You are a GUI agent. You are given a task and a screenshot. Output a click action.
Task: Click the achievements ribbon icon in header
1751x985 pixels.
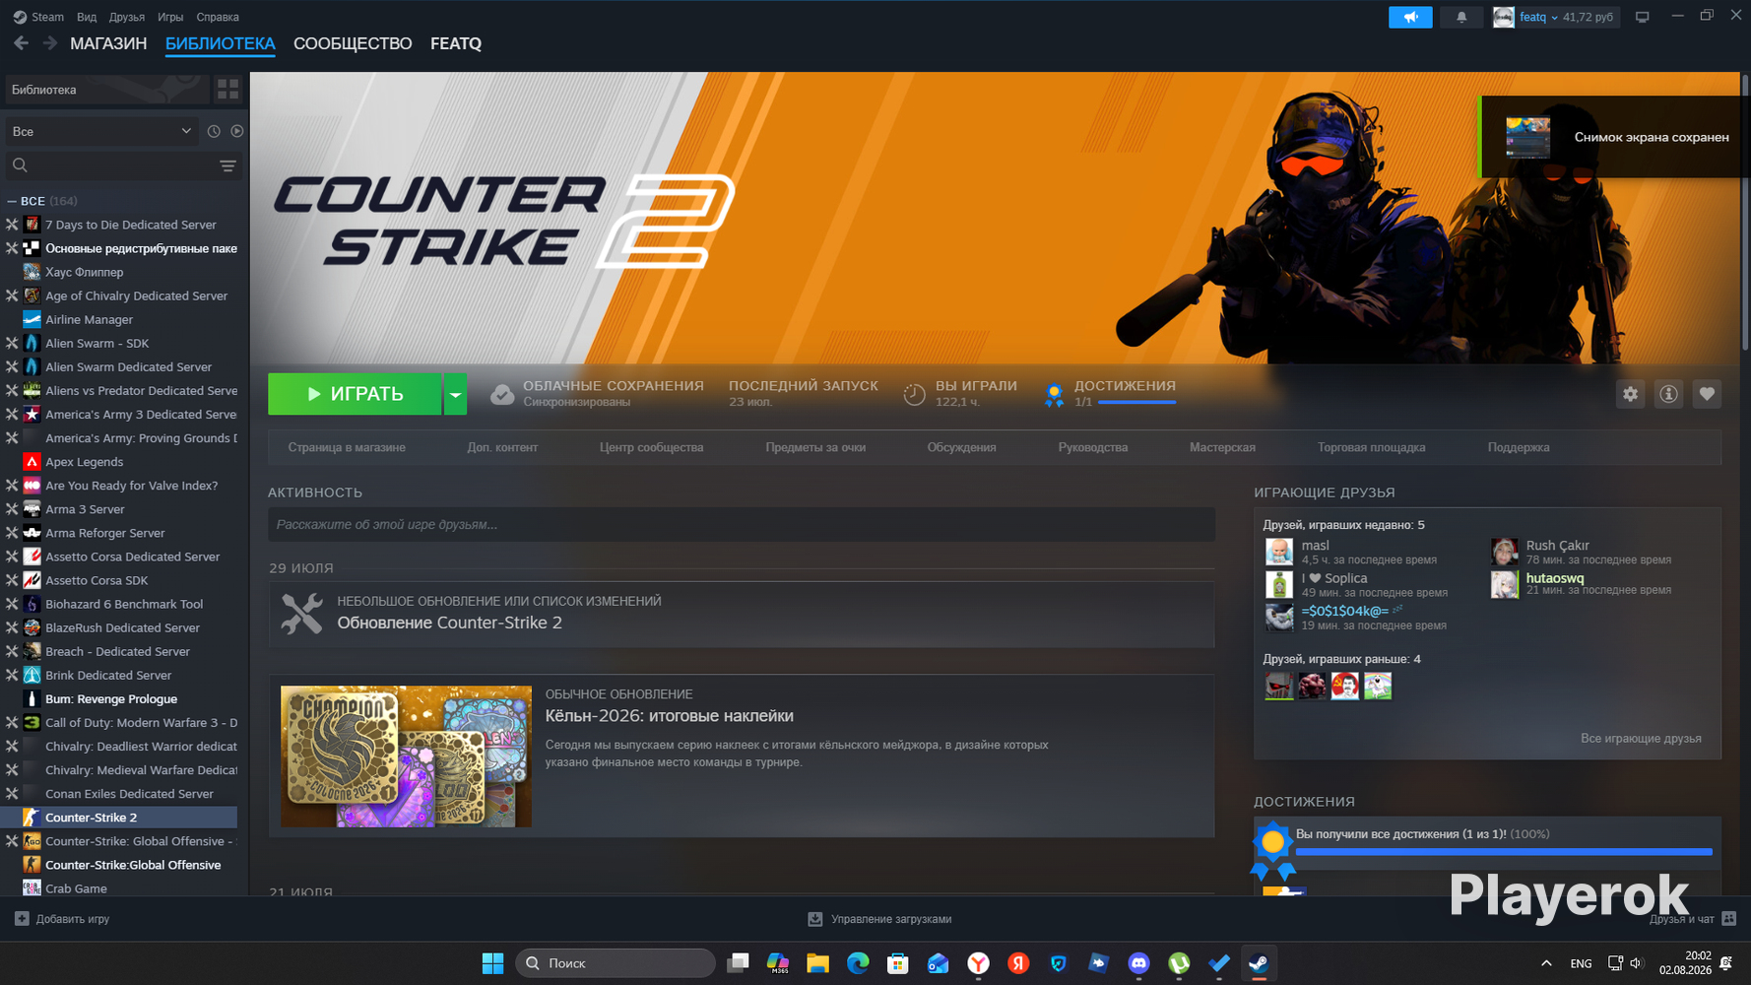tap(1054, 394)
